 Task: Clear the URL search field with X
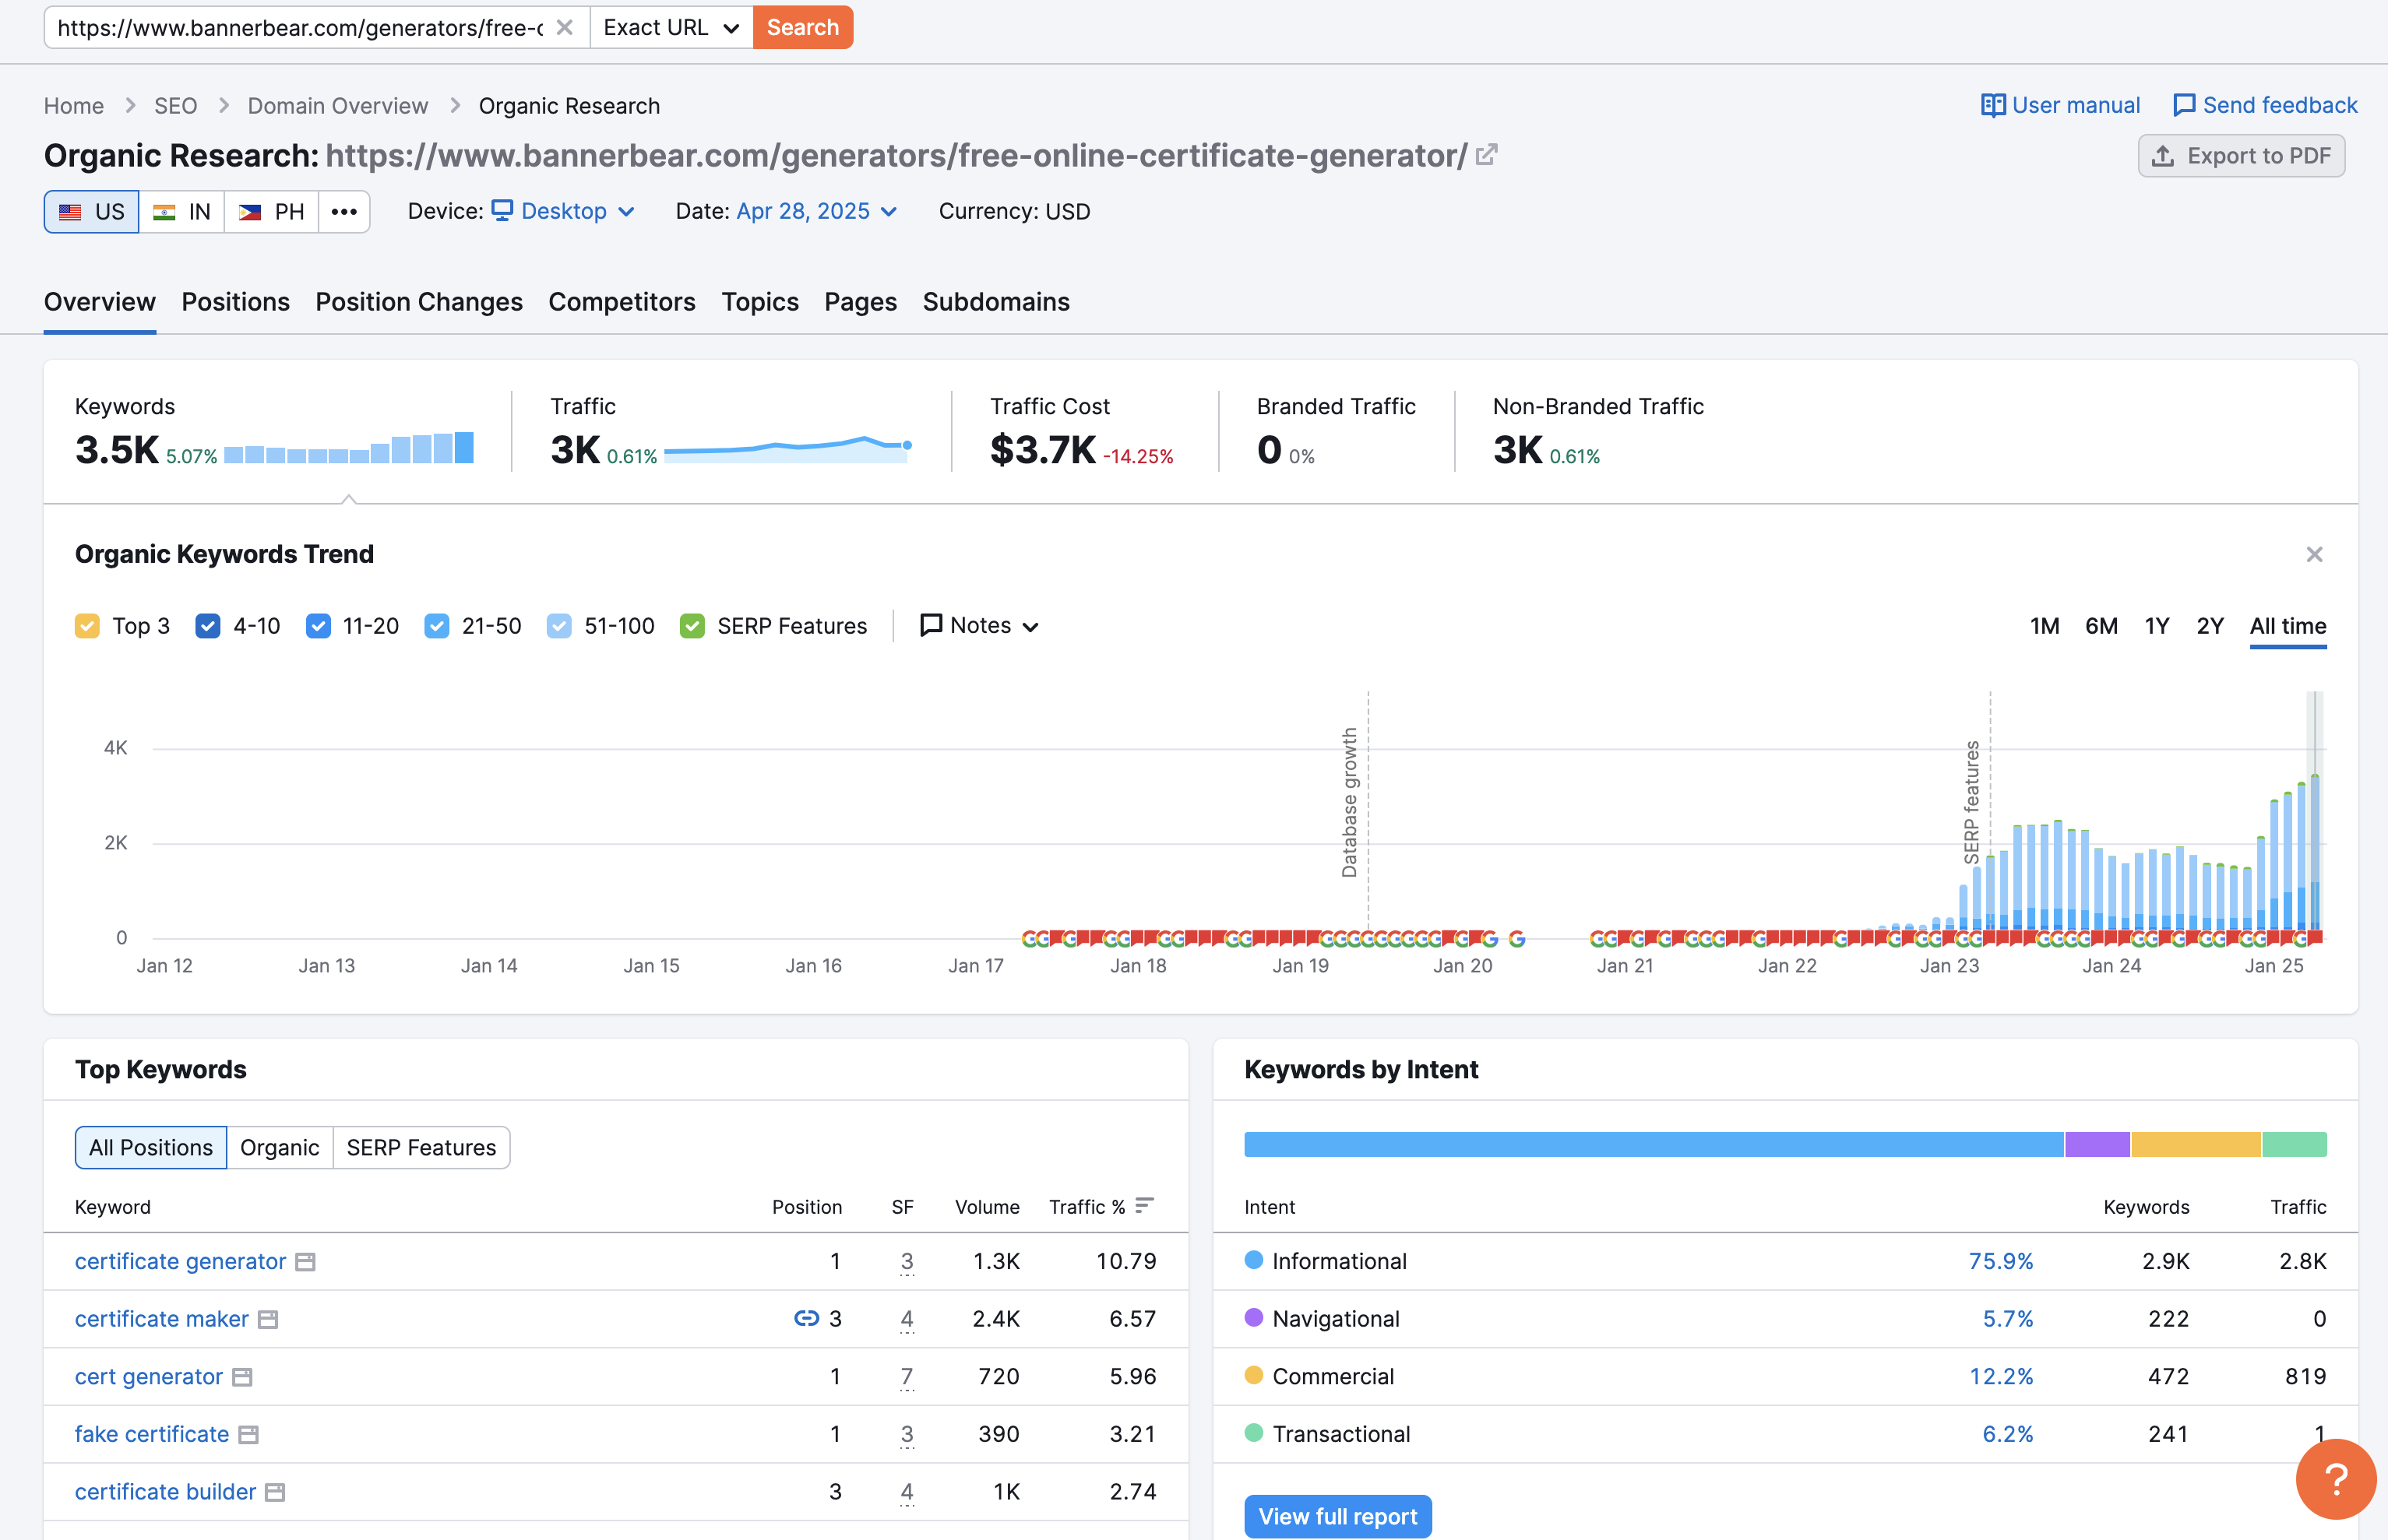point(564,28)
